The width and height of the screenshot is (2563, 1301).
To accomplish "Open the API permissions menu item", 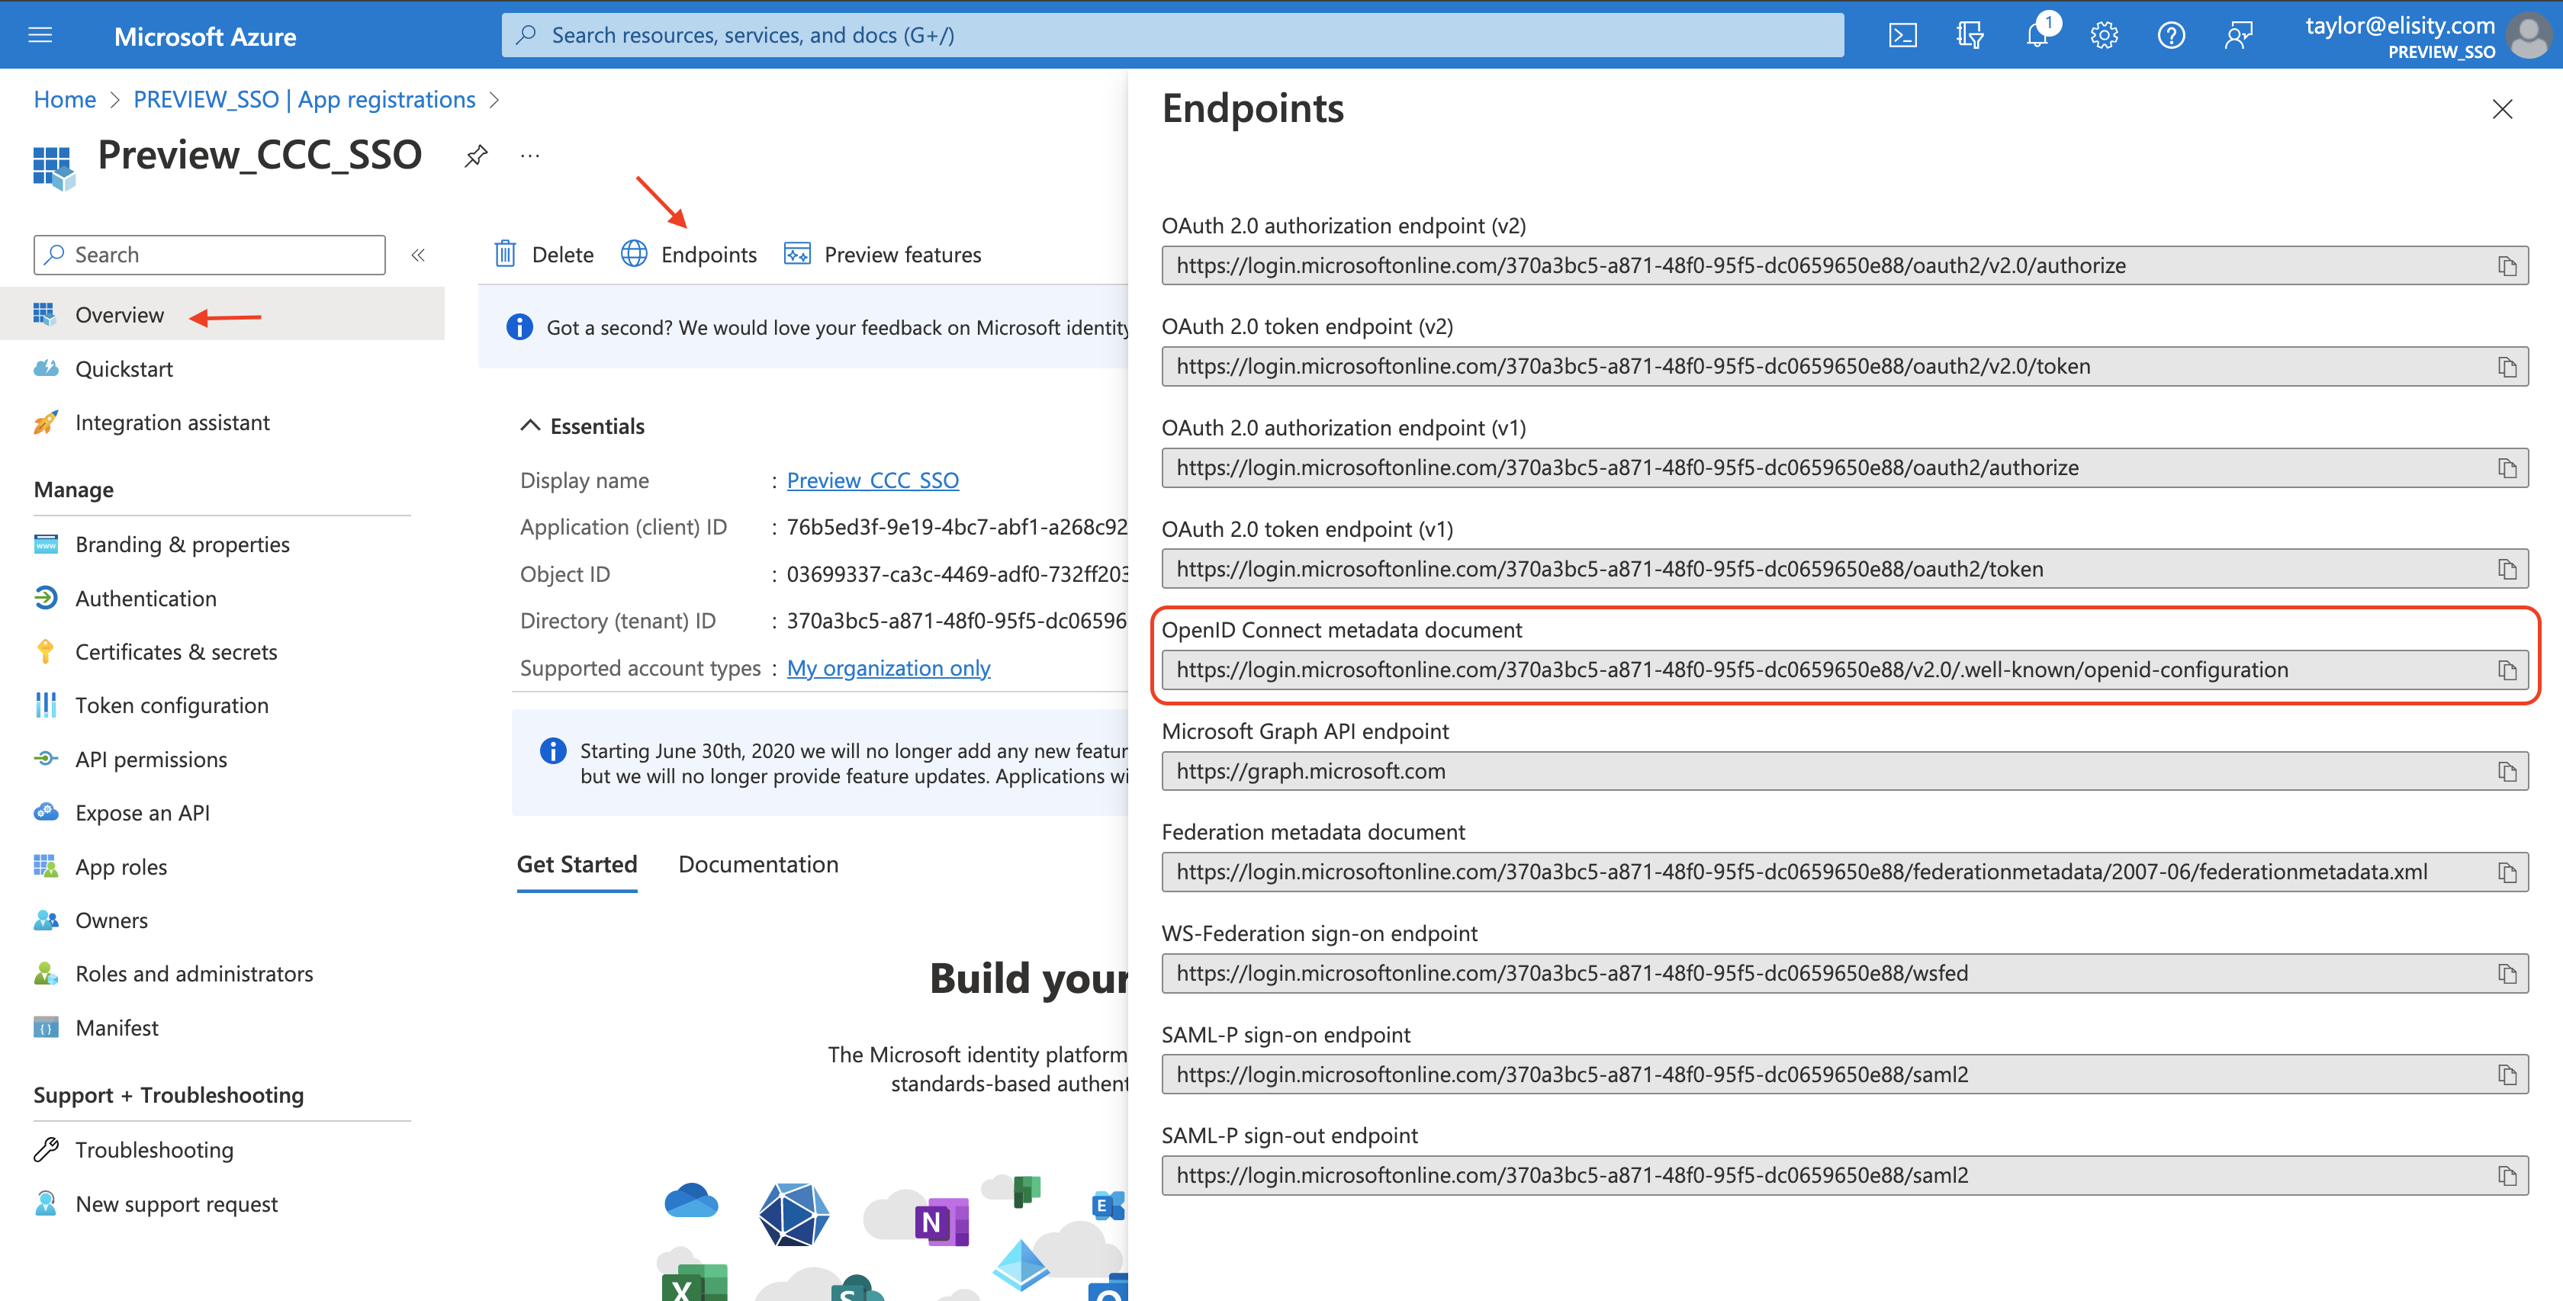I will (x=151, y=760).
